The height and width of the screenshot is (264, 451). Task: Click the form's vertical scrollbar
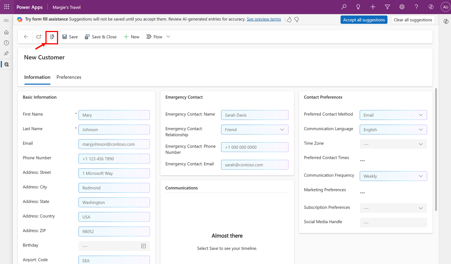coord(436,150)
